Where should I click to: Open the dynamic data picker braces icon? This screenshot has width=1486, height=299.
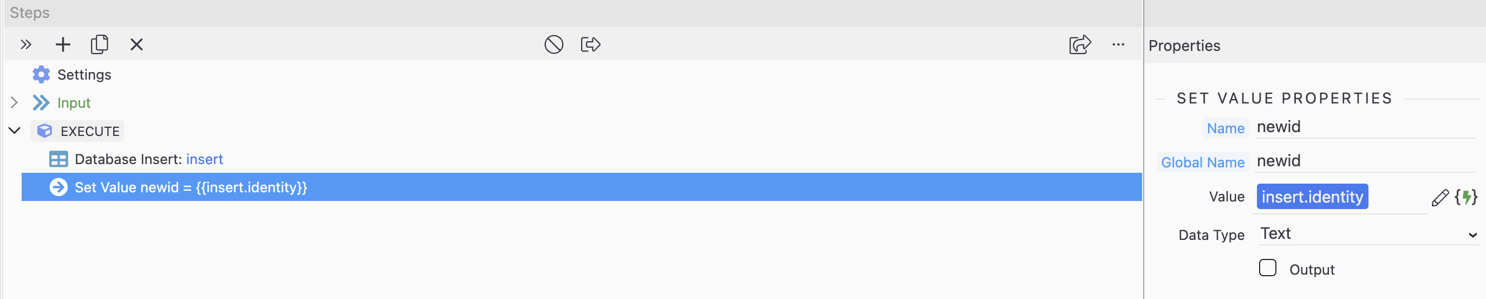[1466, 197]
